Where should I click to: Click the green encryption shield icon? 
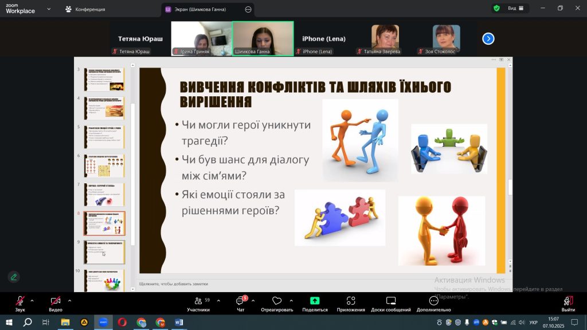click(496, 9)
